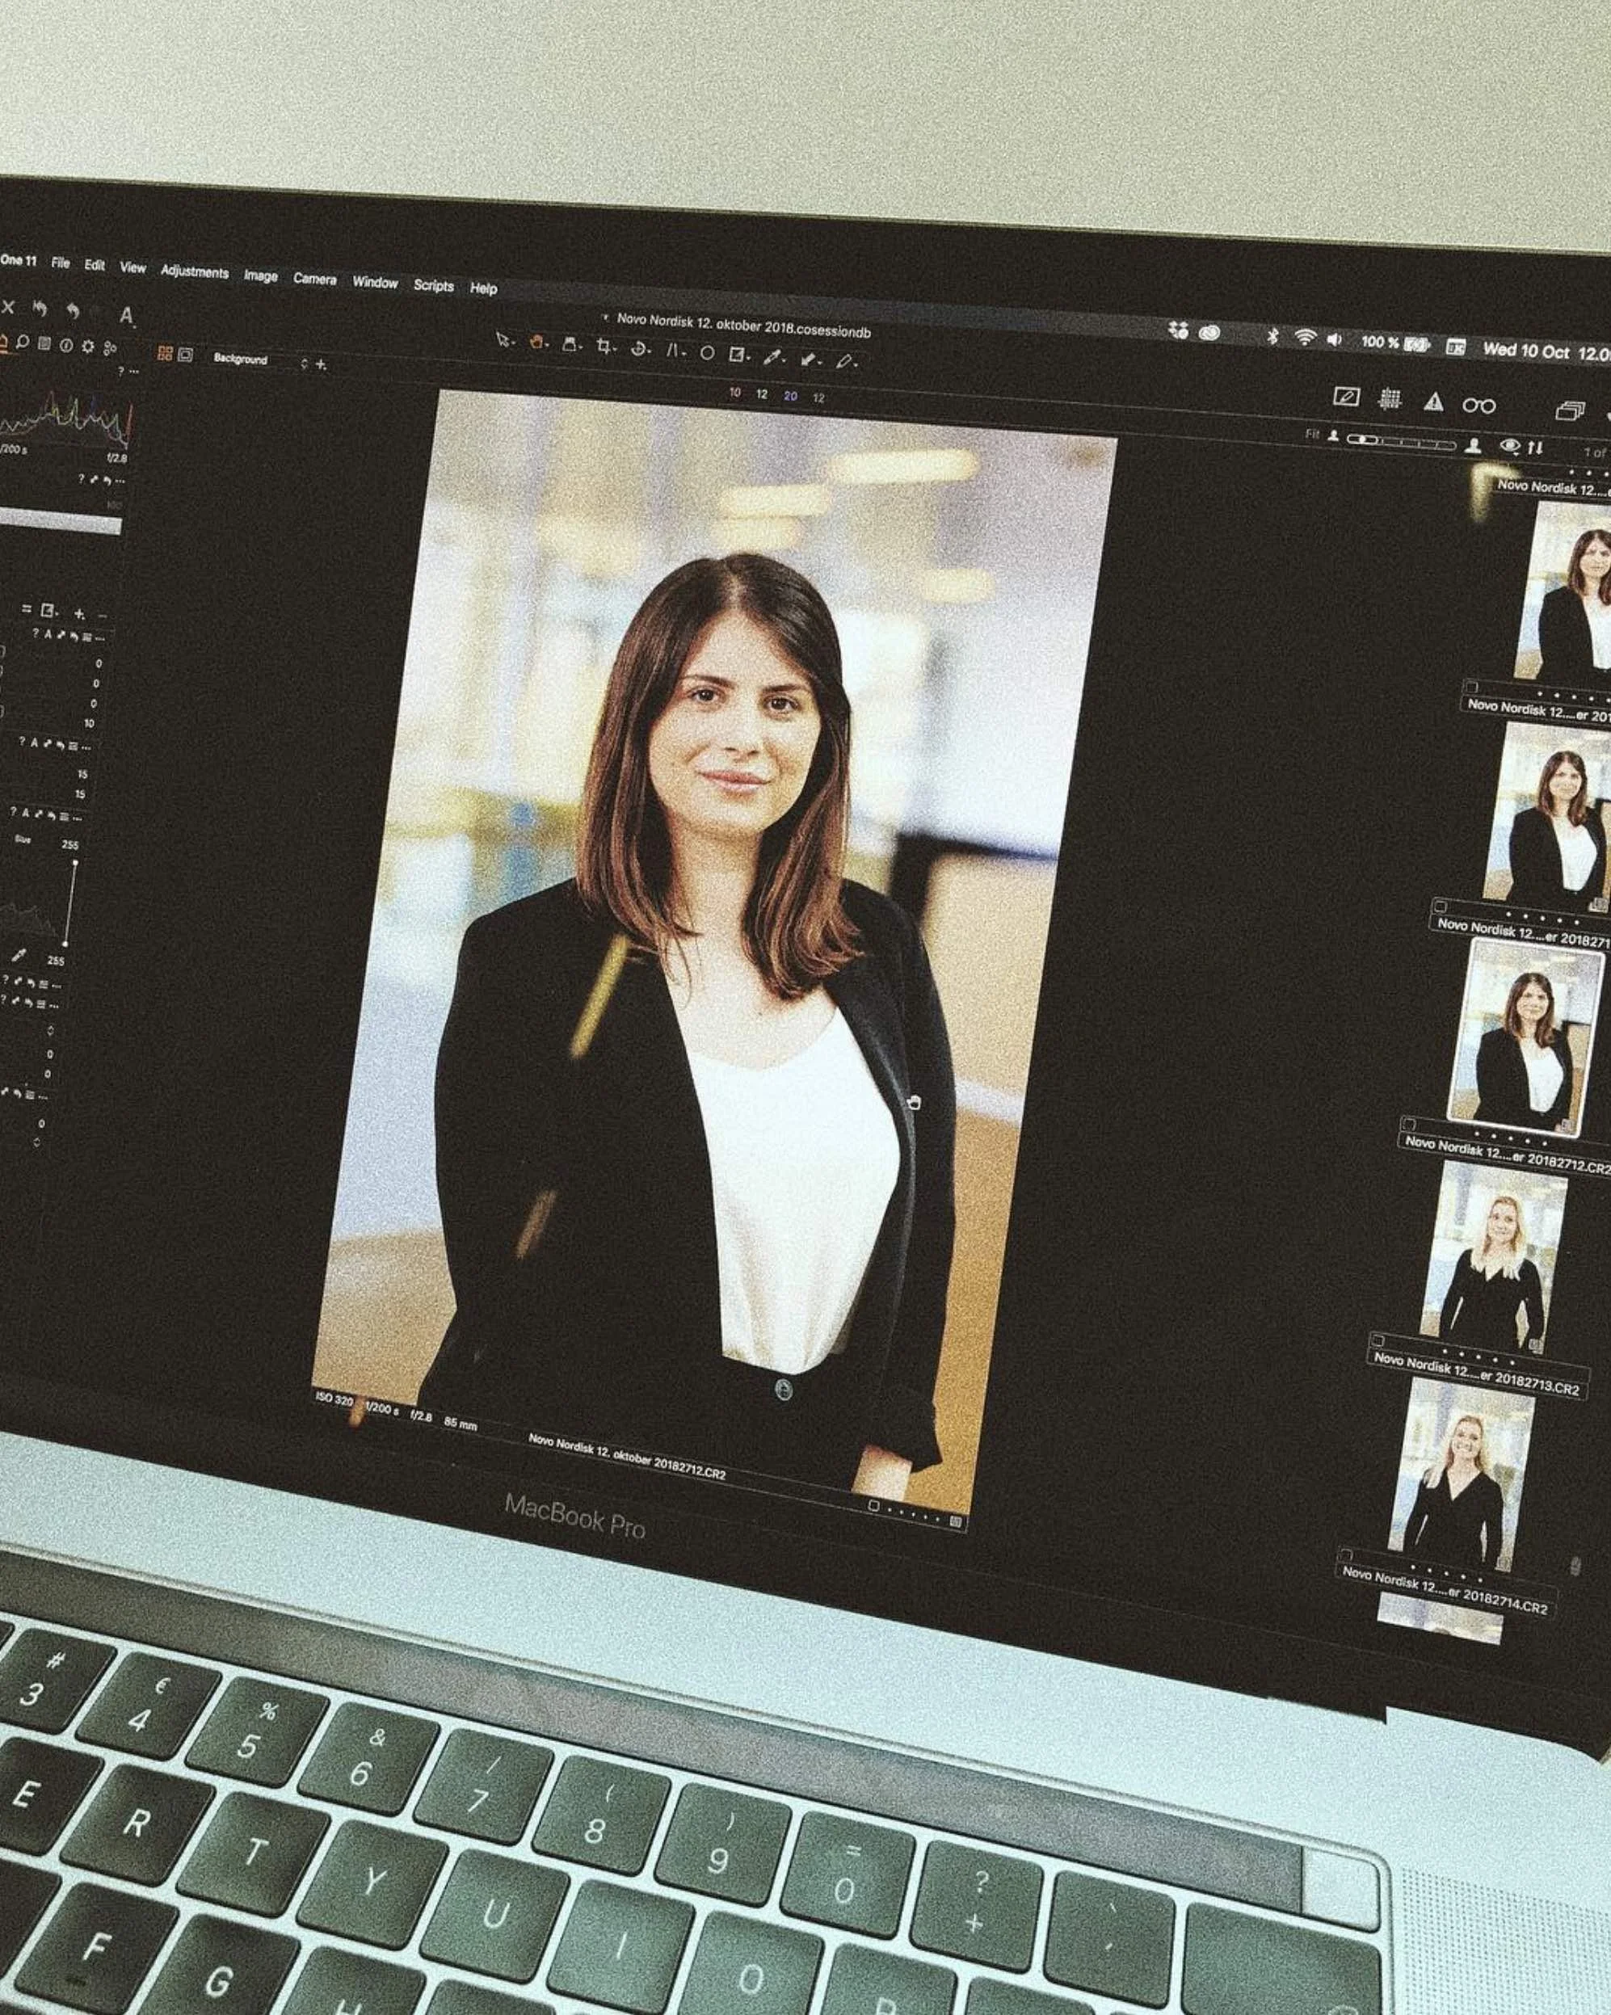Toggle the grid overlay icon

pyautogui.click(x=1390, y=399)
